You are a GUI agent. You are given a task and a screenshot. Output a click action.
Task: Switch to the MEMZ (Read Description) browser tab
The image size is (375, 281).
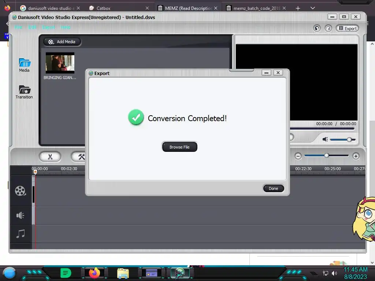pyautogui.click(x=188, y=8)
